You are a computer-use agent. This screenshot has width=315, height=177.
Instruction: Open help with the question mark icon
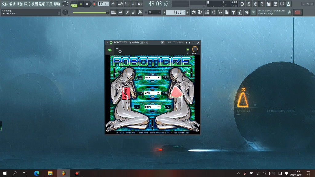(x=262, y=4)
